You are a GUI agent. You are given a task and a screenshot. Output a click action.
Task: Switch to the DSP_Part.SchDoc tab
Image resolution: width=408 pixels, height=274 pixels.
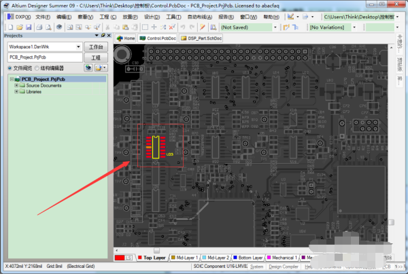201,39
